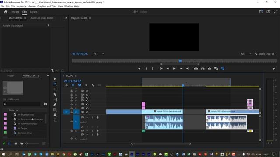Show overflow panels beside Project tab
This screenshot has height=157, width=280.
point(48,75)
